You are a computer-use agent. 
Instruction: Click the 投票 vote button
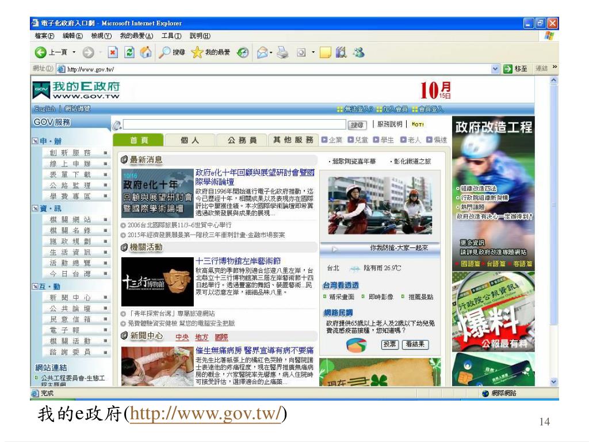[389, 344]
